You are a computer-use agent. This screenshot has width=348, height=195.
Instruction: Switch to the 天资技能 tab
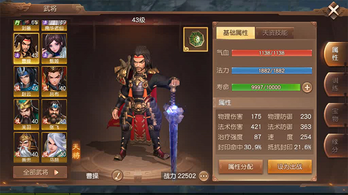(x=275, y=33)
